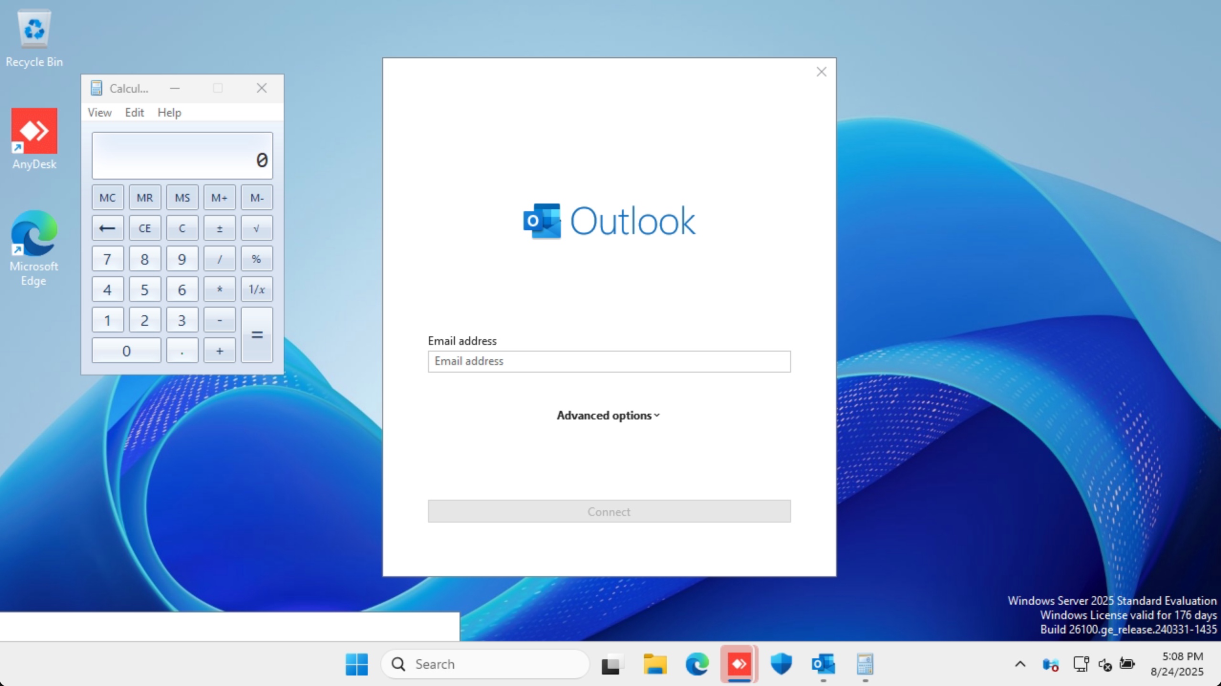1221x686 pixels.
Task: Click digit 2 in Calculator
Action: (x=145, y=320)
